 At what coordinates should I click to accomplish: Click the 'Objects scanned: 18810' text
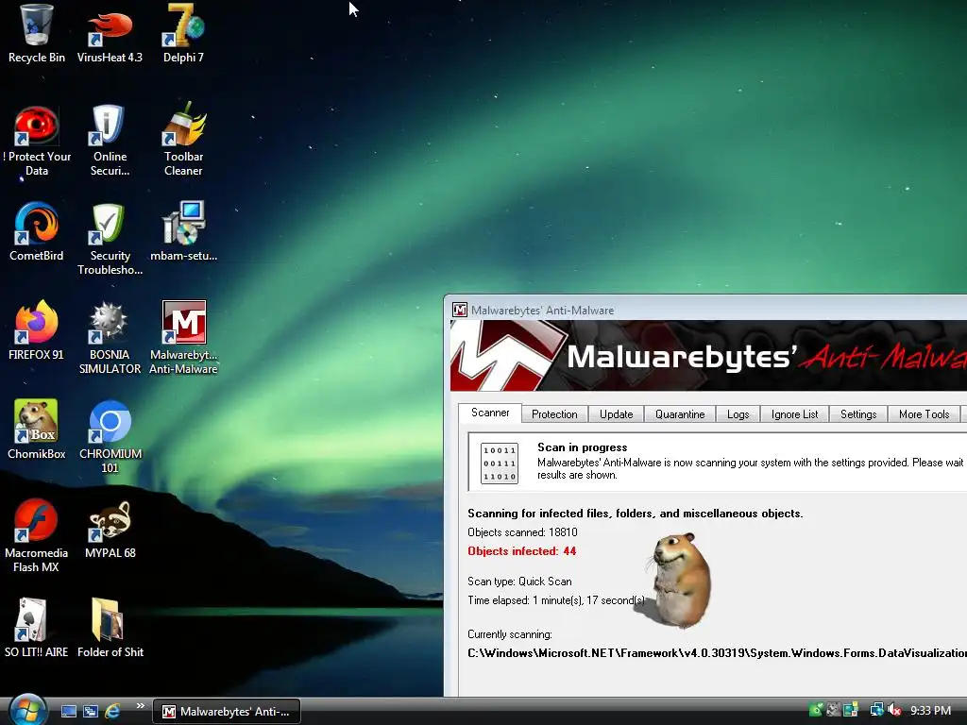522,532
